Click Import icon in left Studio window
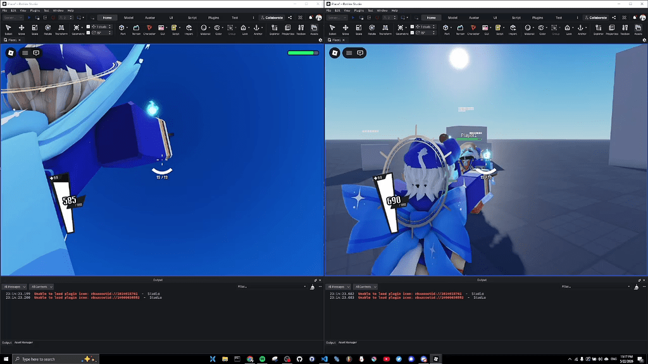 [189, 29]
